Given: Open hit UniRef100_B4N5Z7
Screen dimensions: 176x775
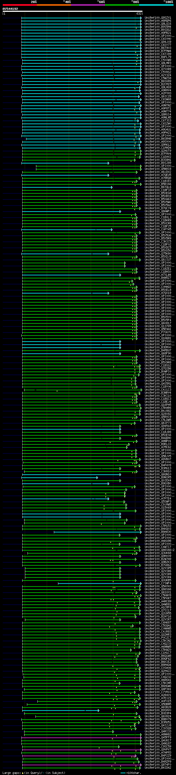Looking at the screenshot, I should pyautogui.click(x=158, y=278).
